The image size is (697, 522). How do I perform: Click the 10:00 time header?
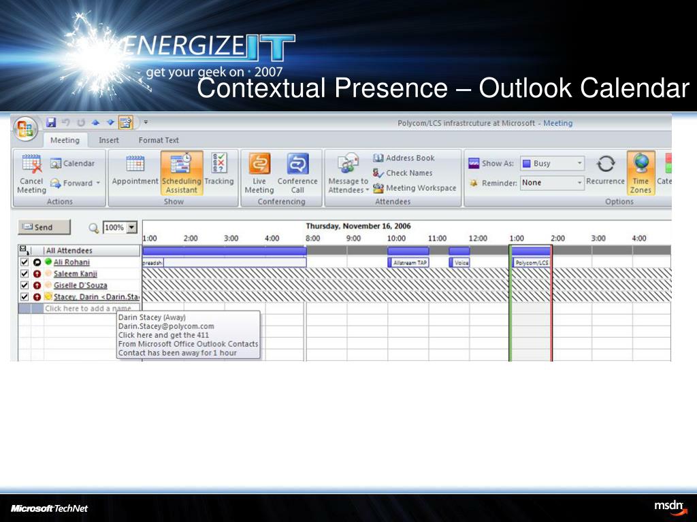(397, 239)
